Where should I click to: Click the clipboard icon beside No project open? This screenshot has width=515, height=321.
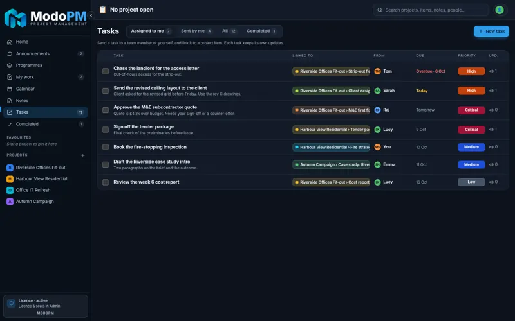pyautogui.click(x=103, y=10)
